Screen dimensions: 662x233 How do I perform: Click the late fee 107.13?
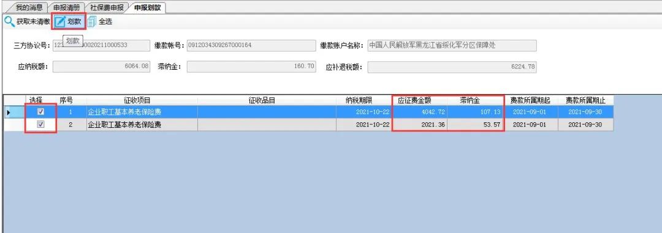coord(490,112)
